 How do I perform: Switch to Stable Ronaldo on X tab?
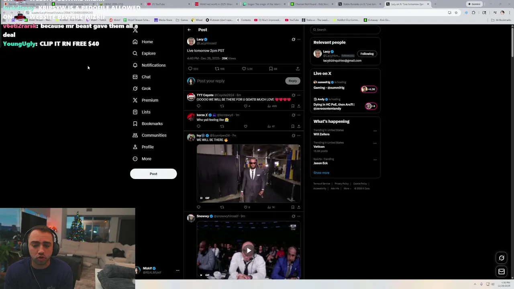pos(359,4)
